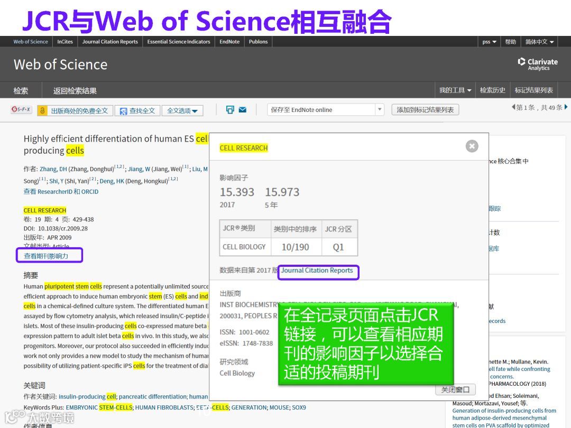
Task: Click KeyWords Plus MOUSE
Action: 279,407
